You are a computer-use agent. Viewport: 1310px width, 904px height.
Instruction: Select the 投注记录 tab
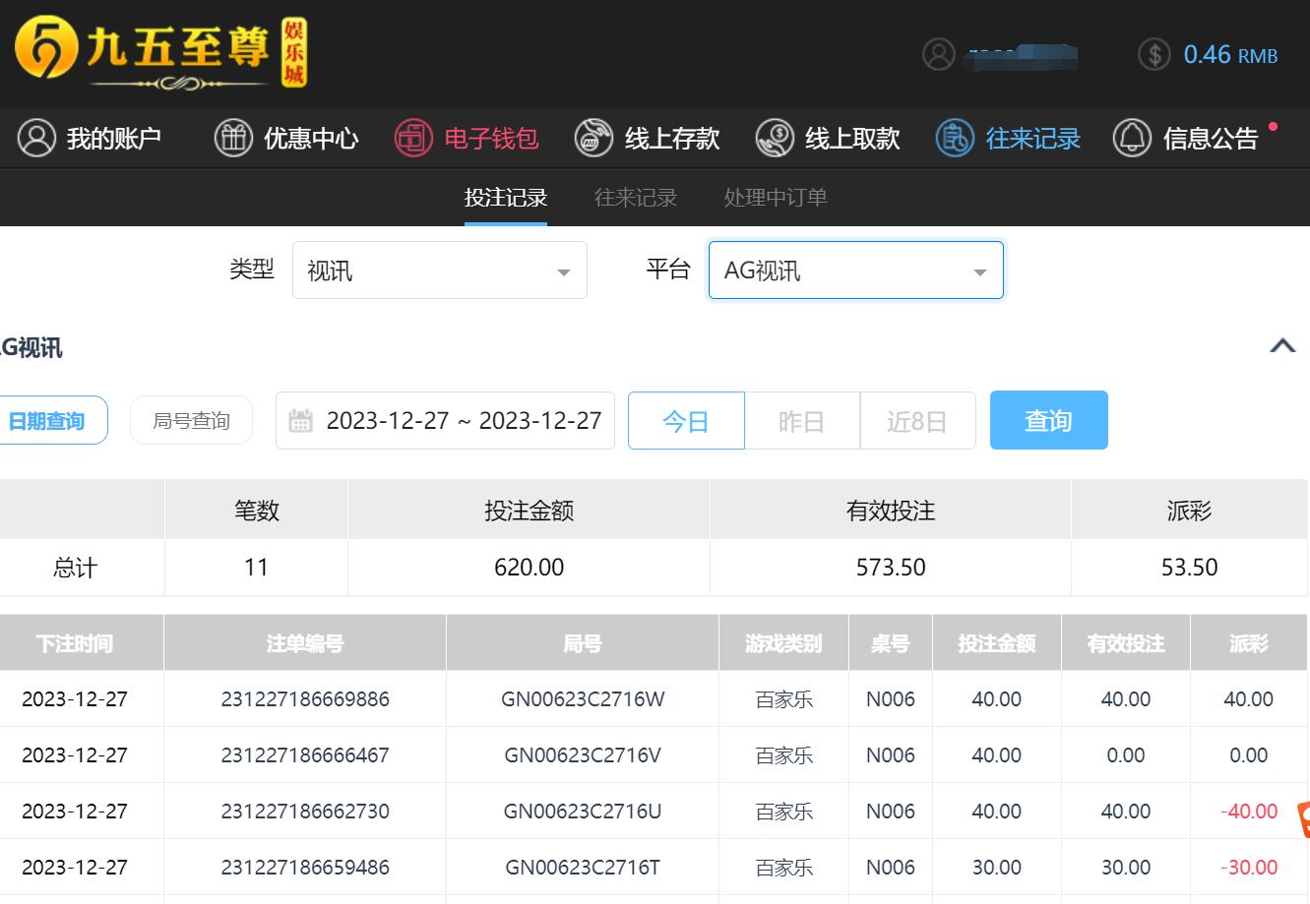click(506, 197)
